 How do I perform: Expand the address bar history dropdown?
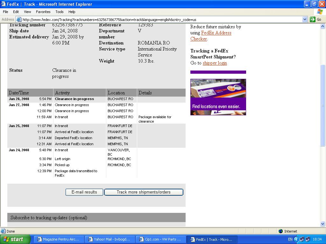tap(305, 19)
